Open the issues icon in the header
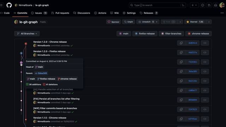The width and height of the screenshot is (226, 127). (202, 5)
